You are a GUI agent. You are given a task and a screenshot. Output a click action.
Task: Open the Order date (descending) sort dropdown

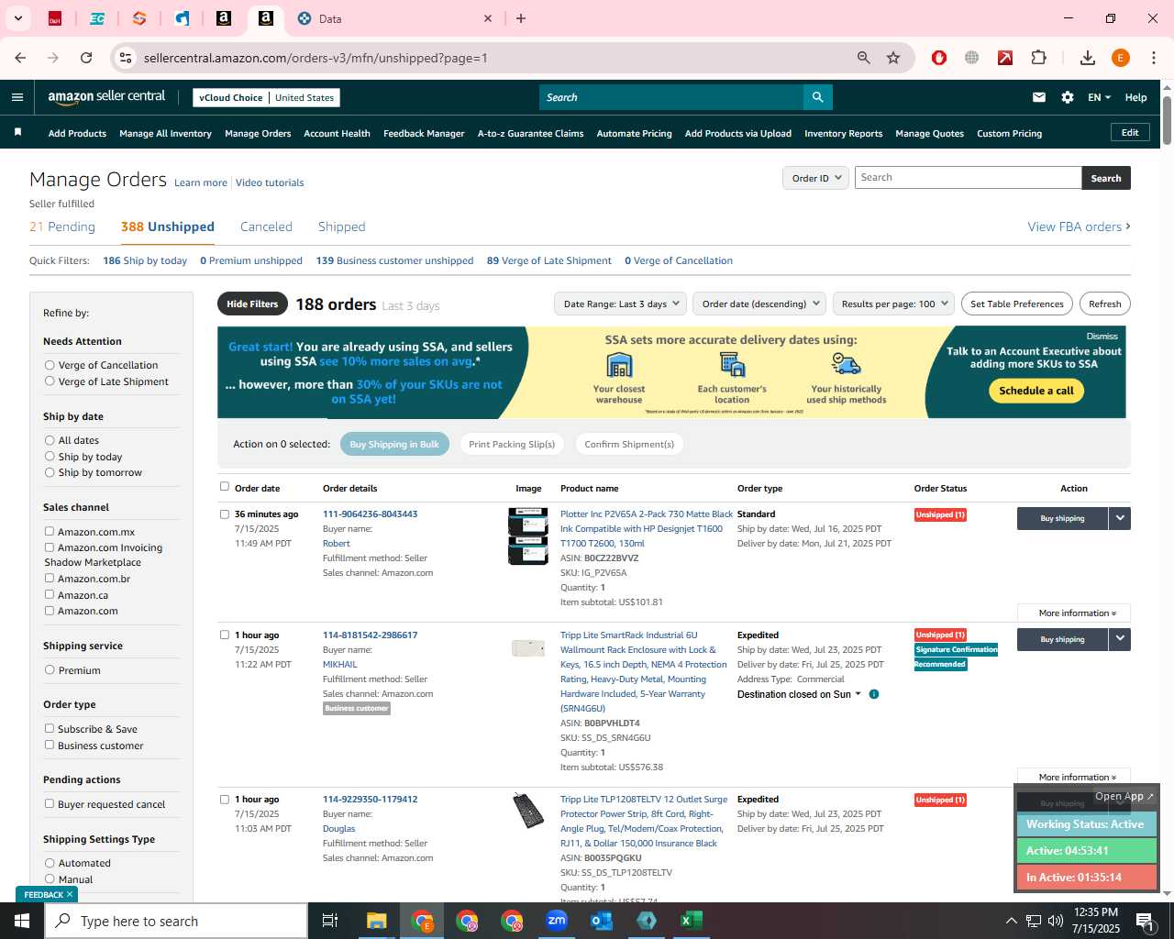point(759,304)
